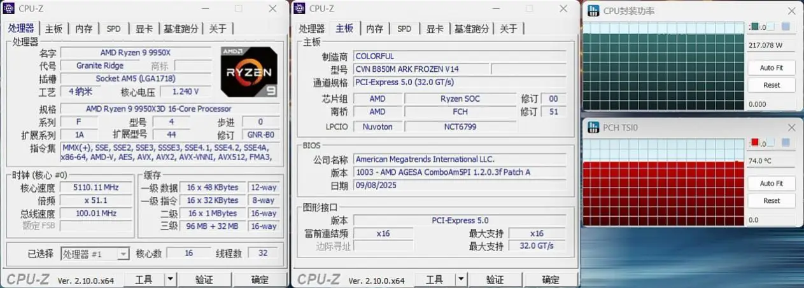Viewport: 804px width, 288px height.
Task: Pick the teal graph color swatch in CPU封装功率
Action: [755, 27]
